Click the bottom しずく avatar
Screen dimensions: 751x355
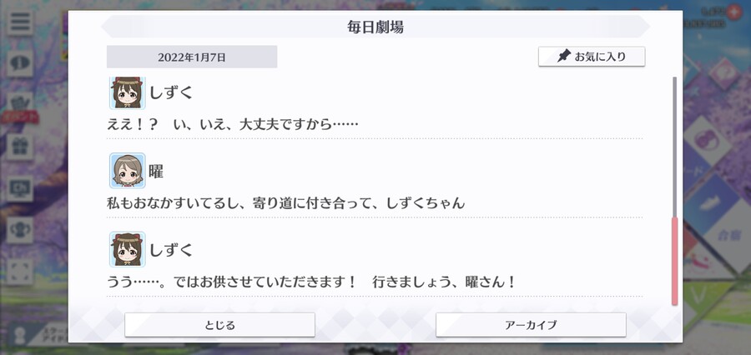tap(128, 249)
